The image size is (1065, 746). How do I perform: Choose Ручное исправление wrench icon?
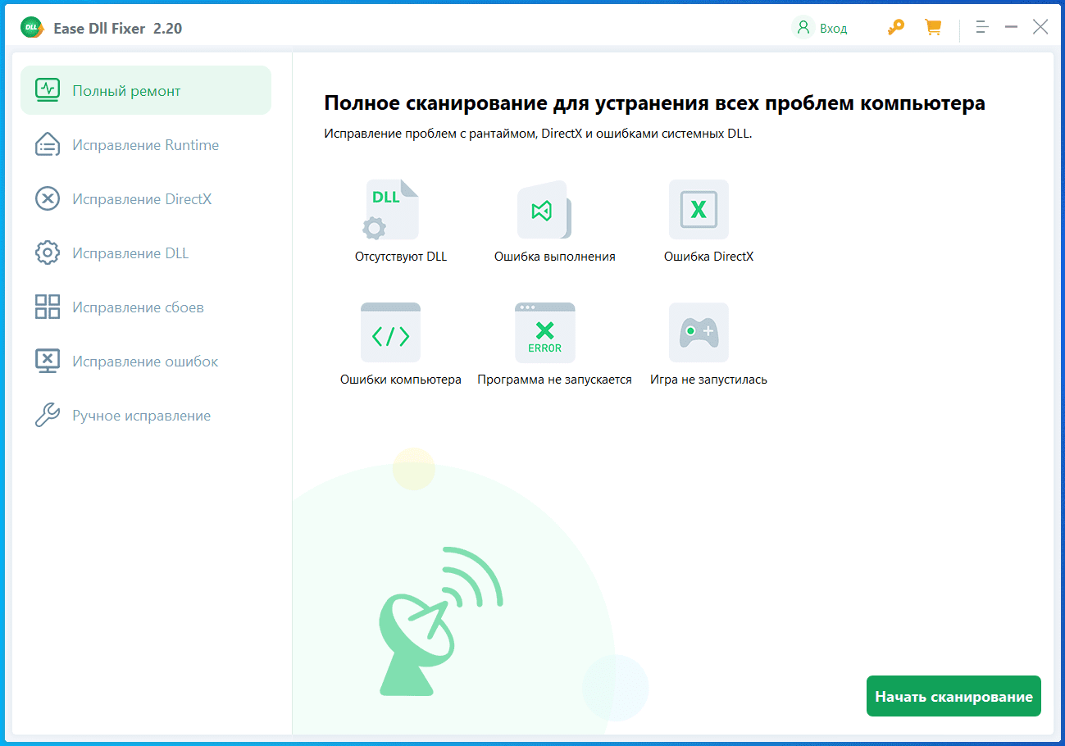48,416
